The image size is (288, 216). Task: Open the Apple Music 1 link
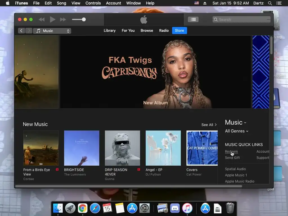pos(236,175)
